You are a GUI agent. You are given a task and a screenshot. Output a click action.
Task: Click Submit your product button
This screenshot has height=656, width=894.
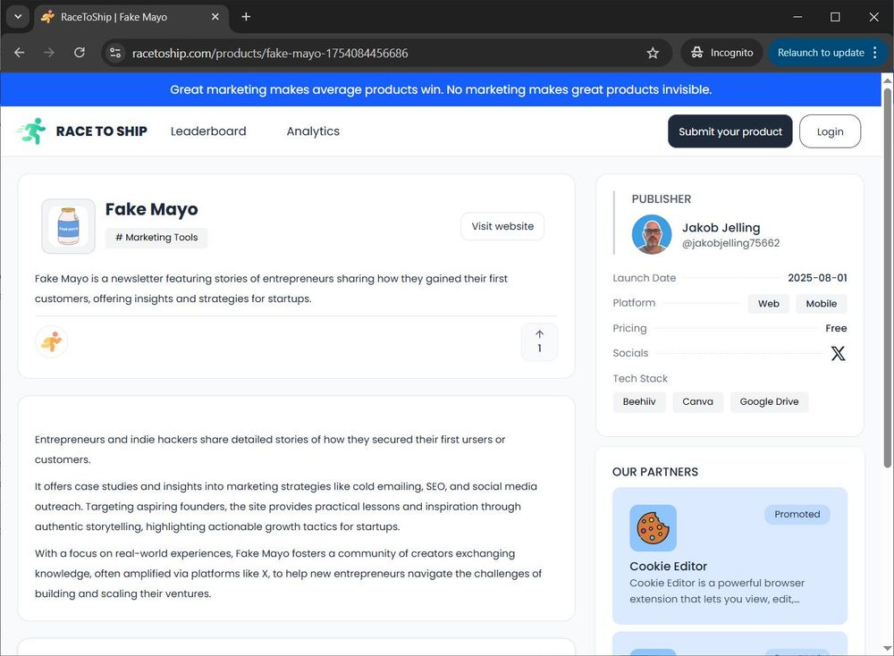pyautogui.click(x=730, y=131)
